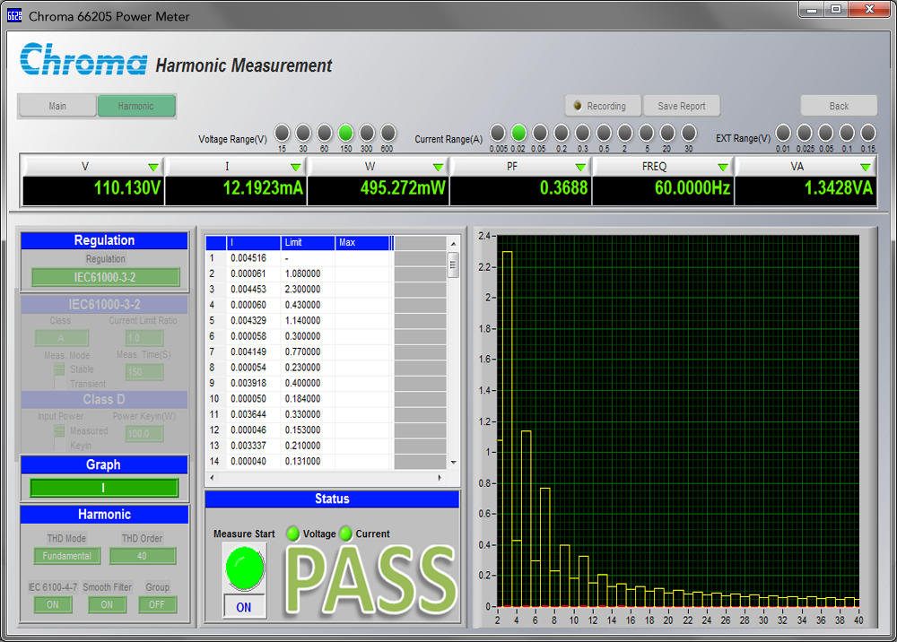Viewport: 897px width, 642px height.
Task: Click the Limit column header
Action: click(x=308, y=242)
